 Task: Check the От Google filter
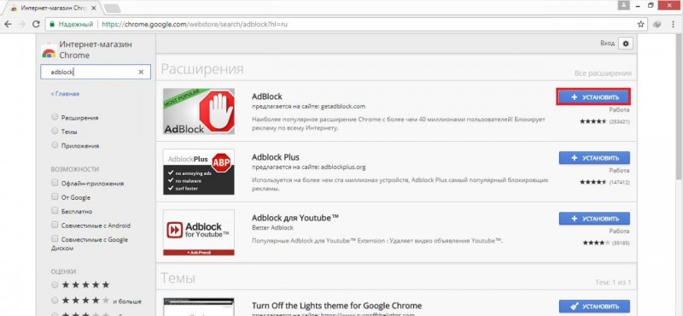(55, 197)
